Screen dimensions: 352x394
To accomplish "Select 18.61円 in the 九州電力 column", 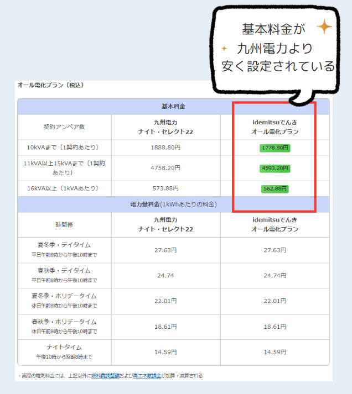I will point(165,327).
